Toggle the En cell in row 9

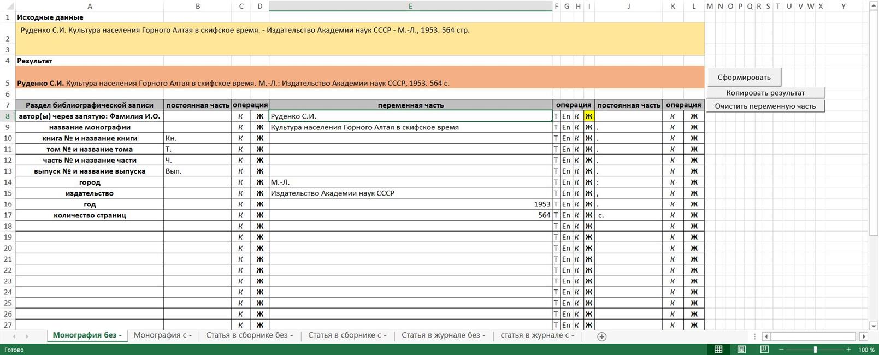(566, 127)
